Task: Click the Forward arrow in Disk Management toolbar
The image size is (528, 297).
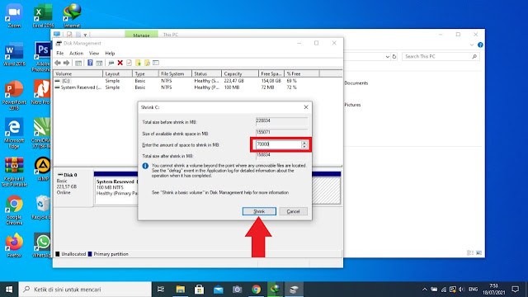Action: [x=66, y=63]
